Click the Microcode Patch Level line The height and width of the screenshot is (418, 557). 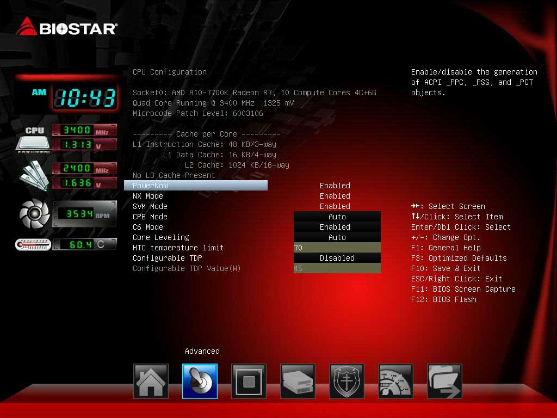tap(198, 113)
